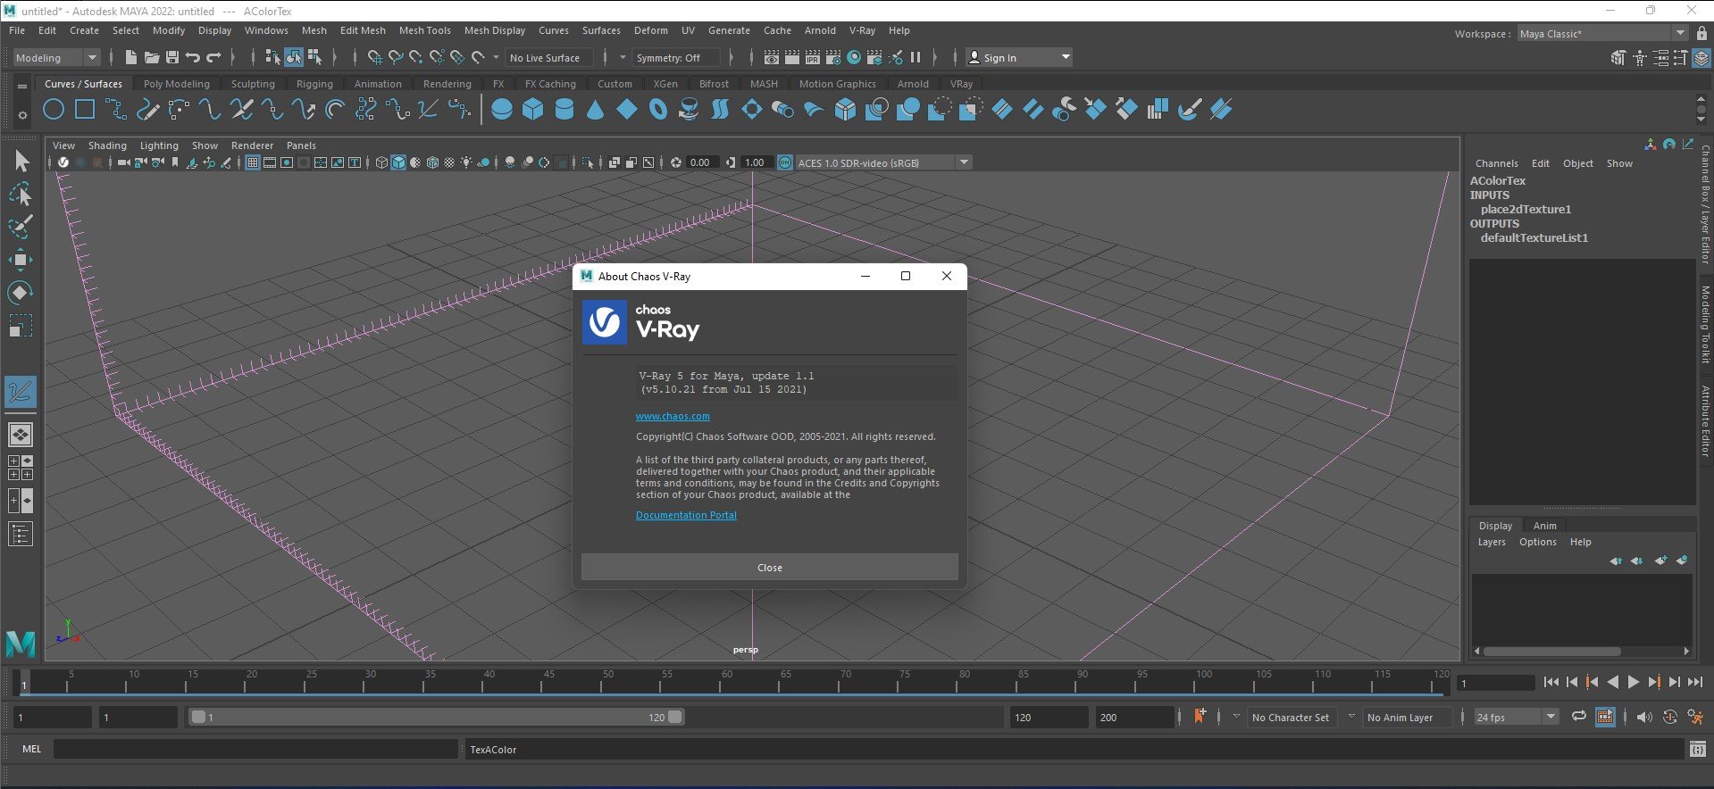Viewport: 1714px width, 789px height.
Task: Click the Loft surface shelf icon
Action: coord(721,110)
